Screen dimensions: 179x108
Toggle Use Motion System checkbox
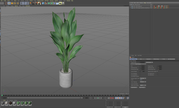140,76
